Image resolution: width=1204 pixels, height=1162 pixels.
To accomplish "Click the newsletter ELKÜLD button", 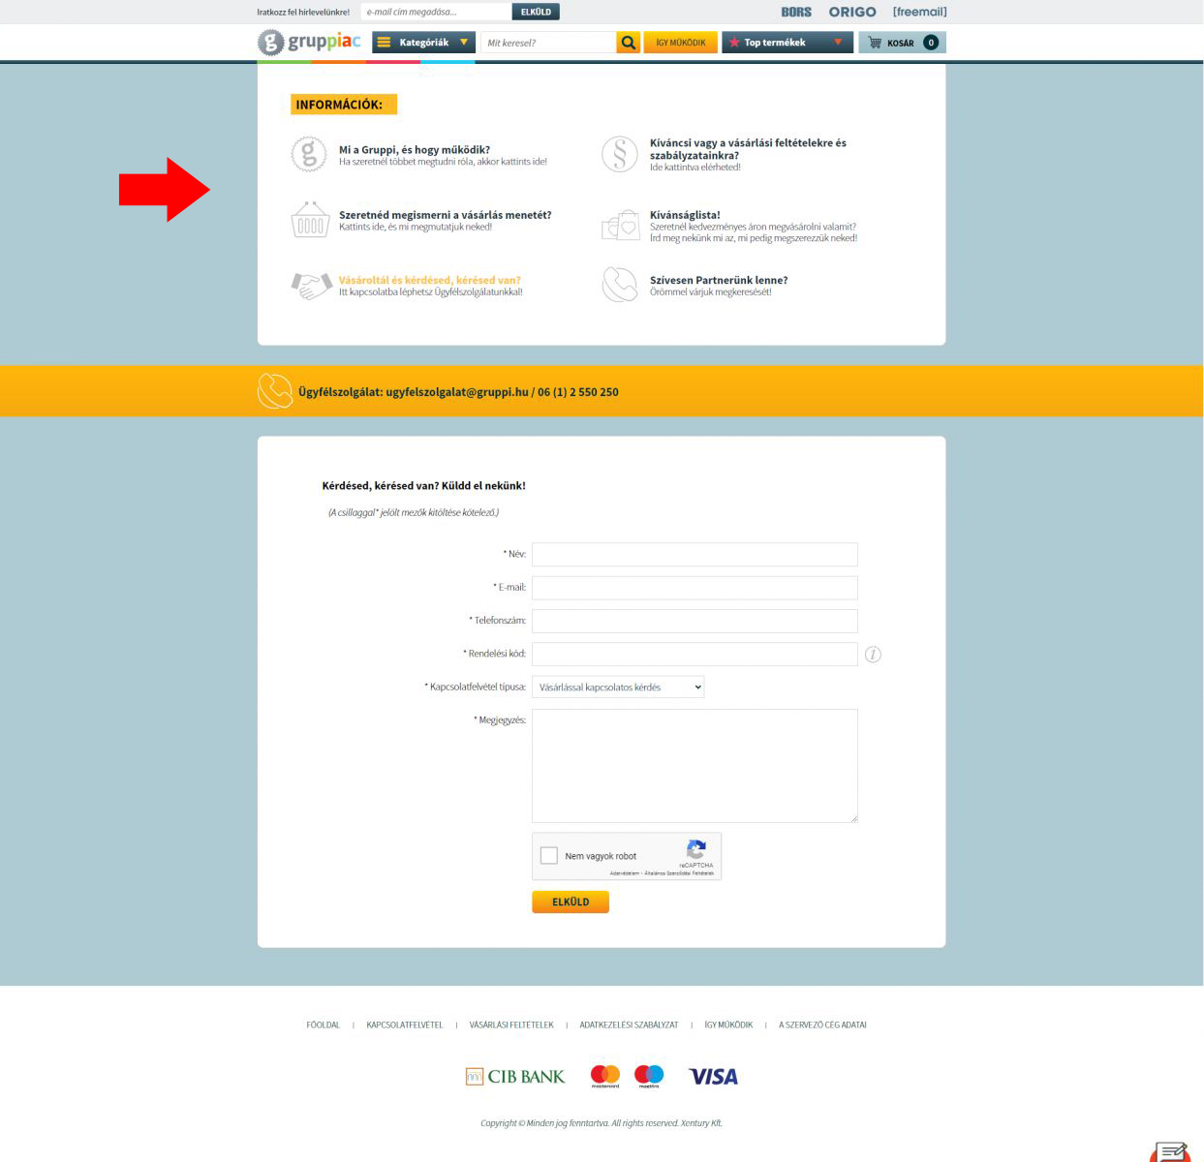I will pos(536,12).
